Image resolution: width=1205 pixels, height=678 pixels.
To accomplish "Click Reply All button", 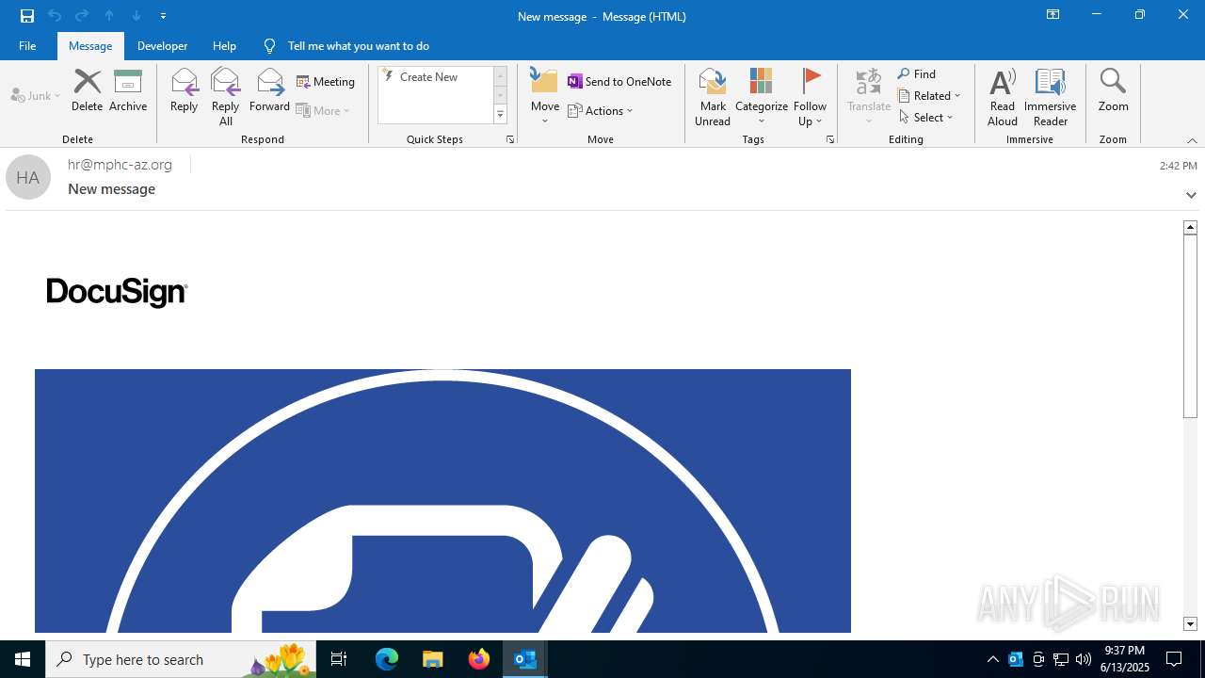I will point(225,97).
